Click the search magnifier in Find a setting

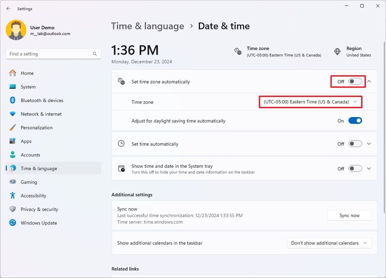point(95,54)
